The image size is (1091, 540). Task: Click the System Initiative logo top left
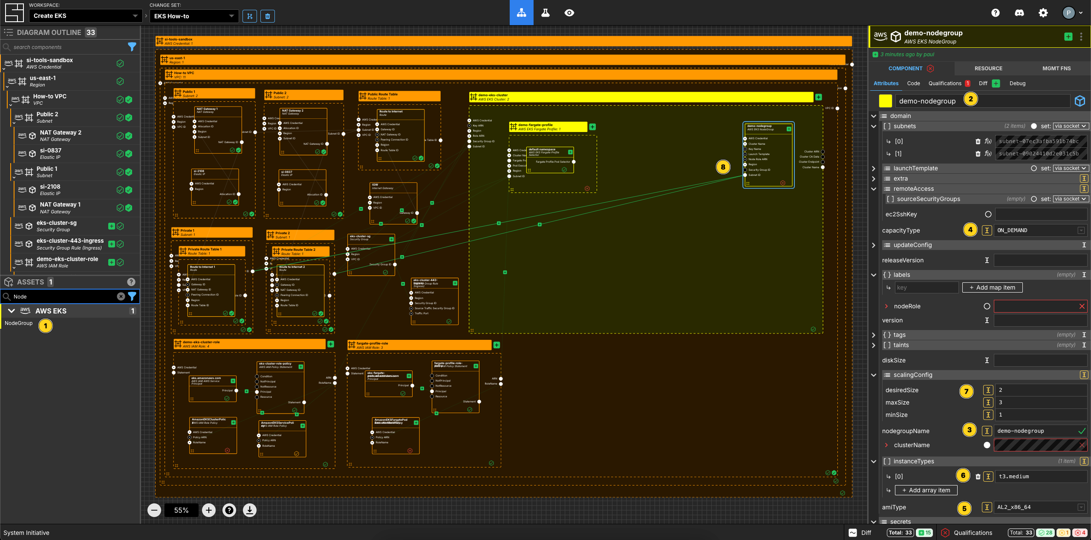coord(14,13)
